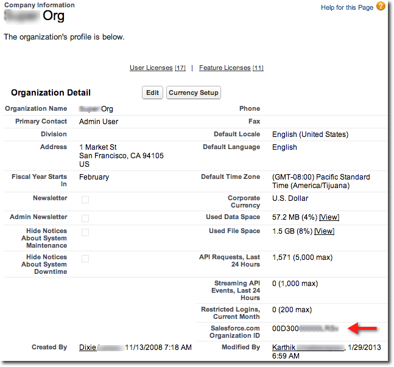The width and height of the screenshot is (394, 367).
Task: Click the orange help question mark icon
Action: click(381, 7)
